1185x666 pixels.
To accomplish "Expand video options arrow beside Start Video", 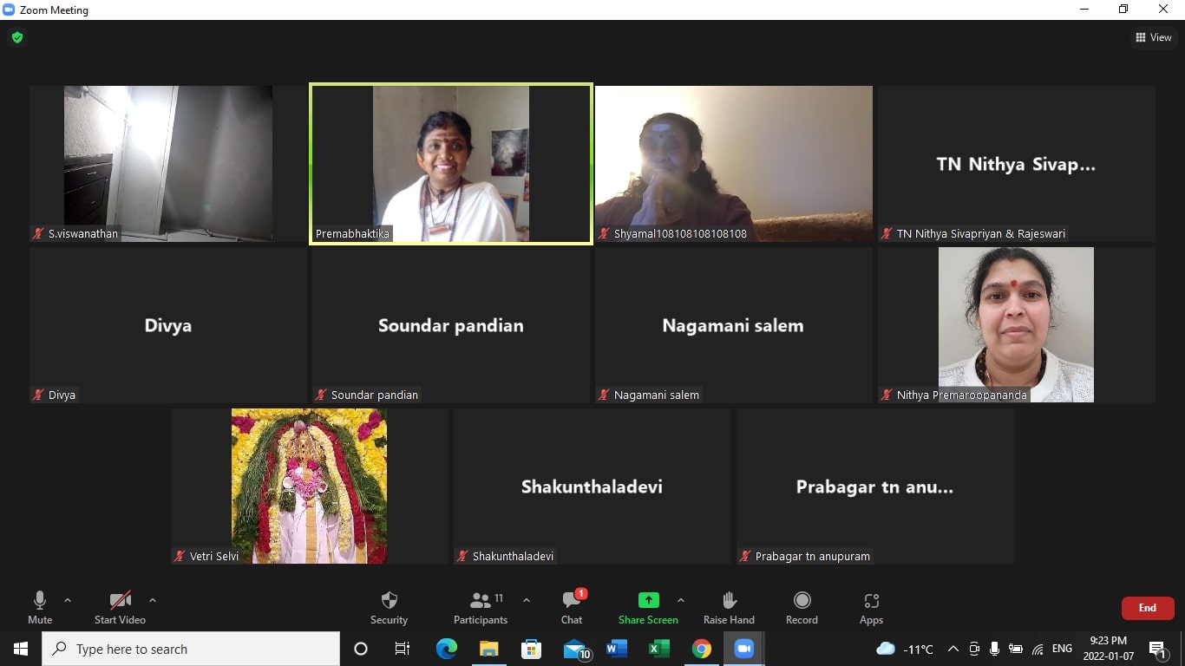I will (x=153, y=600).
